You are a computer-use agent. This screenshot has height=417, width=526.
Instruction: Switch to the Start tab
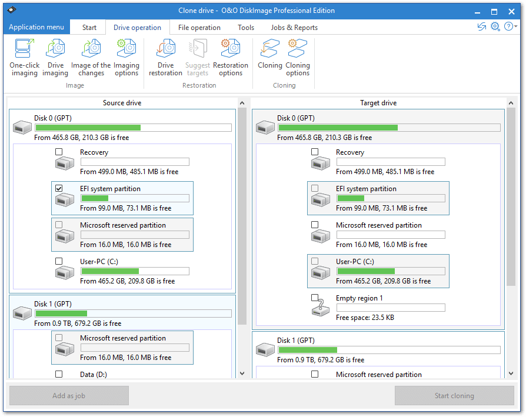[x=89, y=28]
